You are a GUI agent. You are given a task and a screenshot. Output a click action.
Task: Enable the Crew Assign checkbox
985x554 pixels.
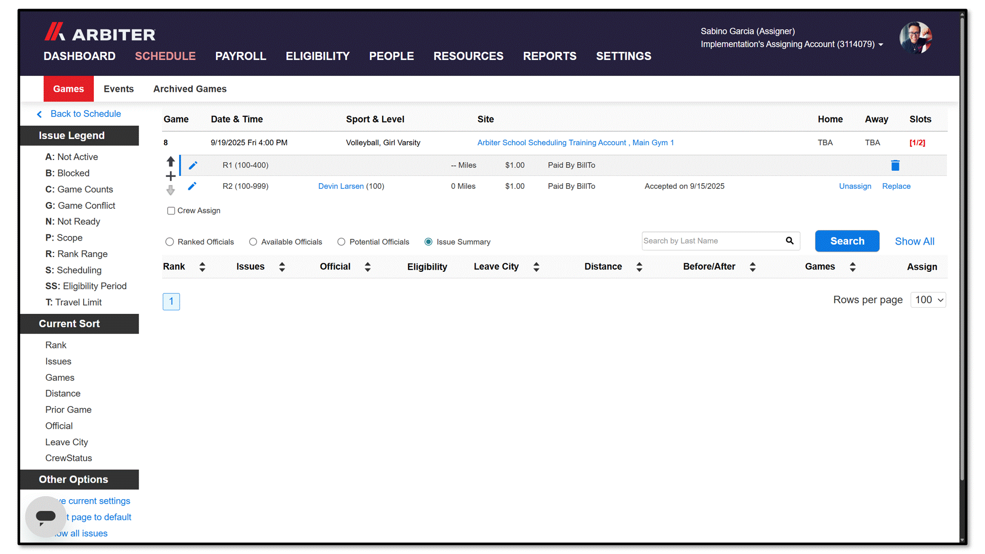(x=171, y=211)
